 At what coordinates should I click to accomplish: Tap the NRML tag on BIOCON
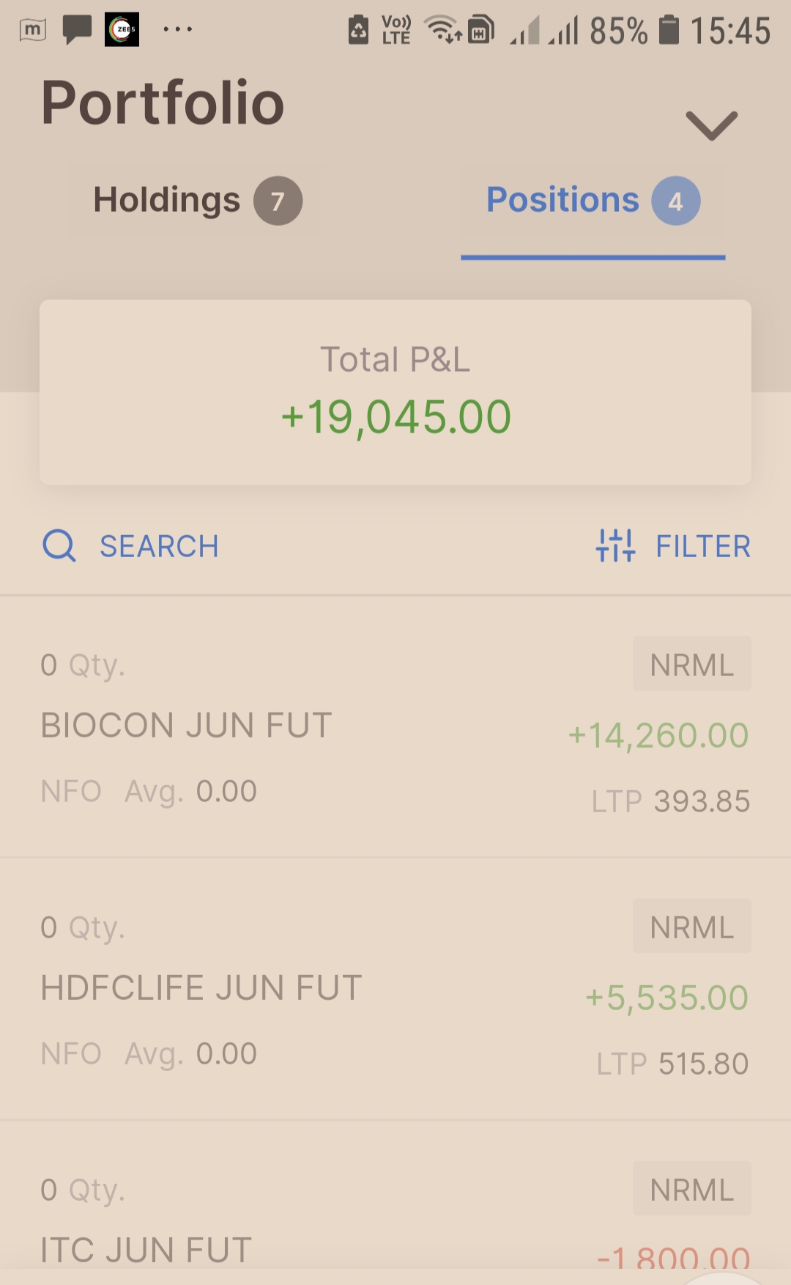click(x=692, y=665)
